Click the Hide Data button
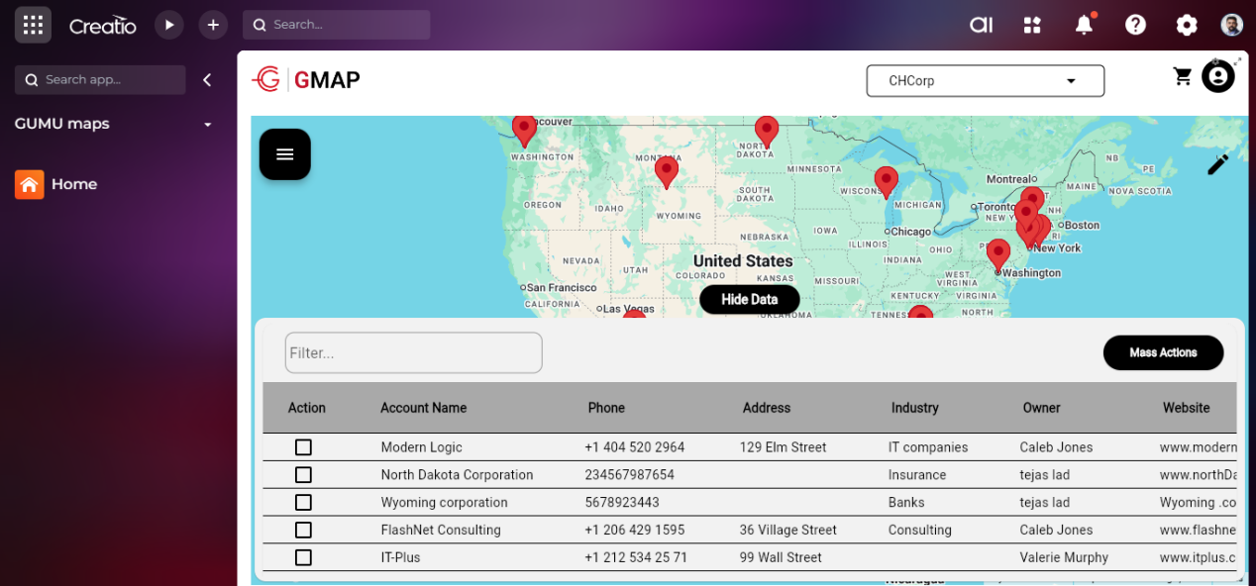The height and width of the screenshot is (586, 1256). point(750,299)
